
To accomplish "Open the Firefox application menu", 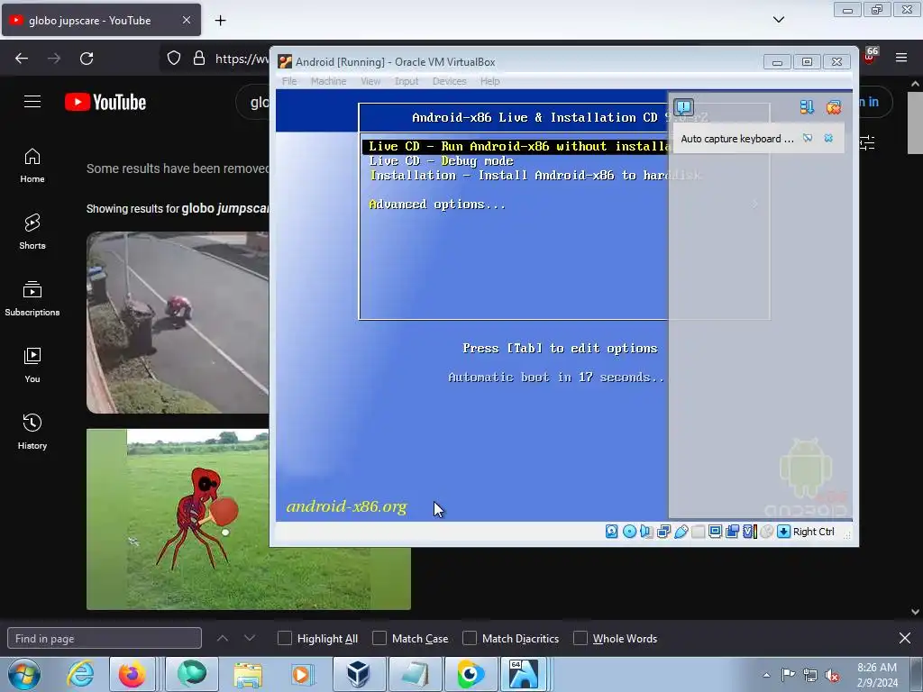I will (x=901, y=58).
